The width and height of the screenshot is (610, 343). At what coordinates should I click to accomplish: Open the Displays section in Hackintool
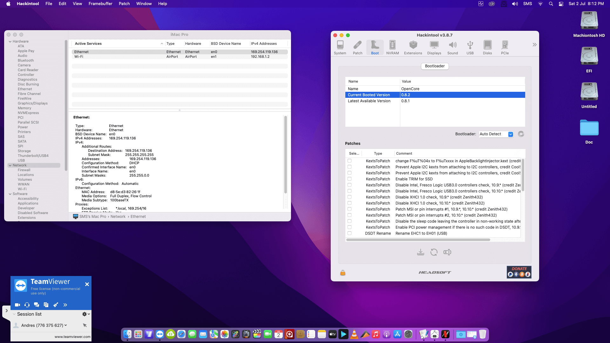pyautogui.click(x=434, y=48)
